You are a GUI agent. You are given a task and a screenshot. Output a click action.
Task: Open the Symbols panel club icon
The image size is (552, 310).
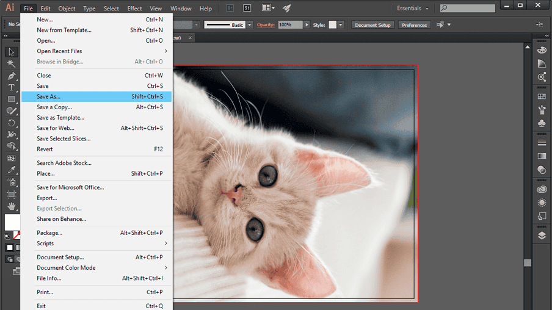coord(542,123)
